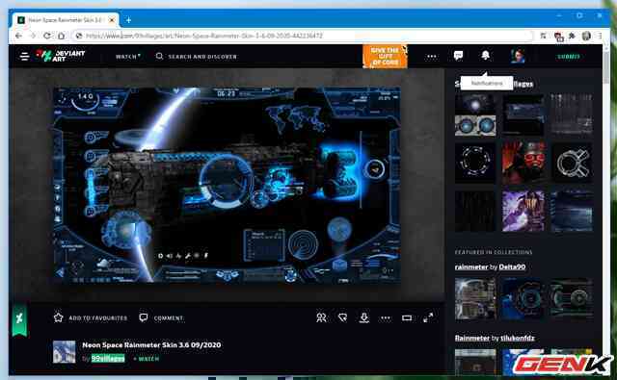Viewport: 617px width, 380px height.
Task: Go to DeviantArt home via logo
Action: [60, 56]
